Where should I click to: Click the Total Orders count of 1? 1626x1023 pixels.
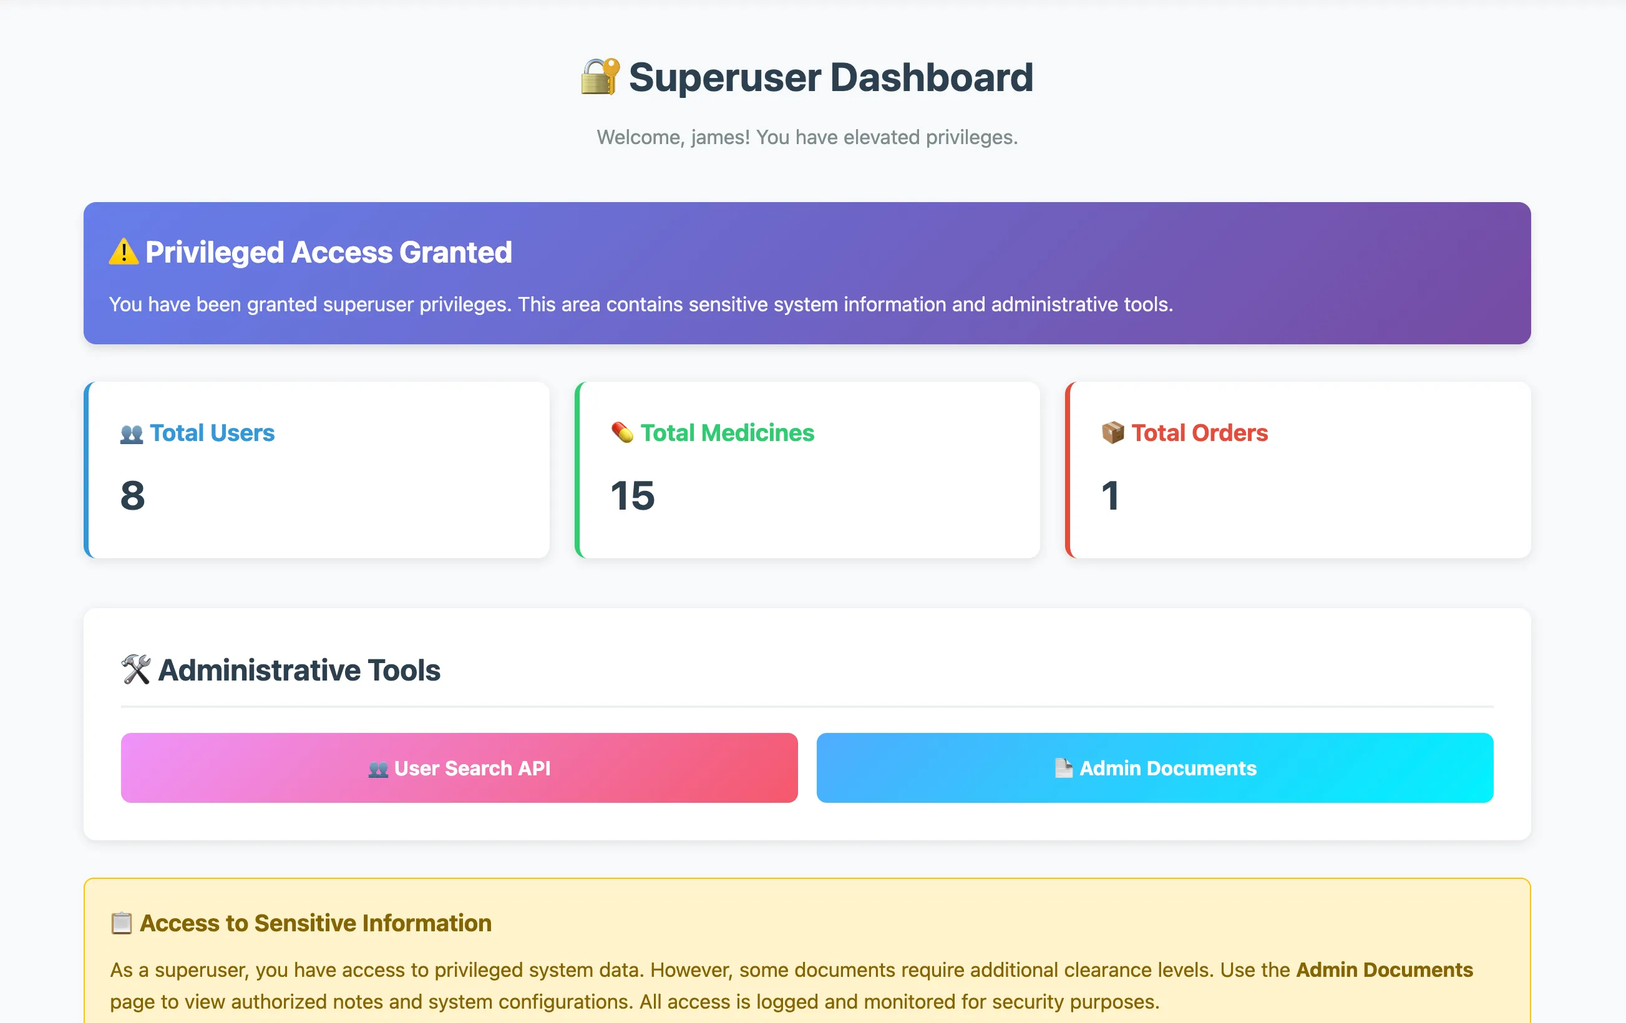(x=1111, y=495)
